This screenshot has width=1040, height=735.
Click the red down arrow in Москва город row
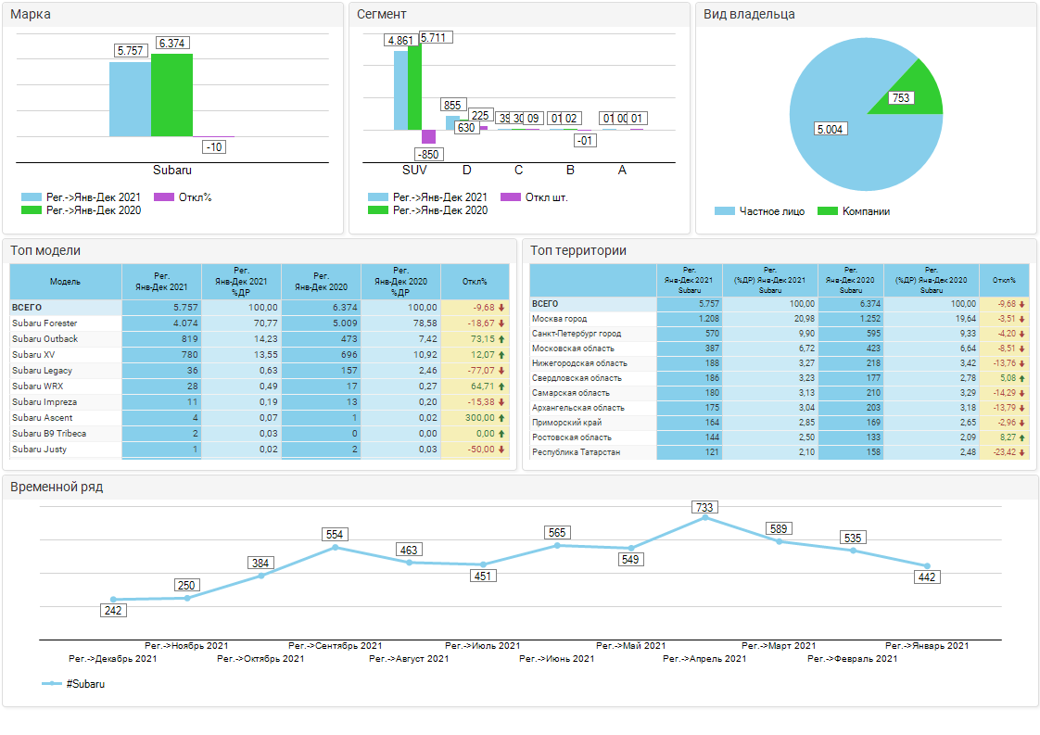click(x=1022, y=319)
